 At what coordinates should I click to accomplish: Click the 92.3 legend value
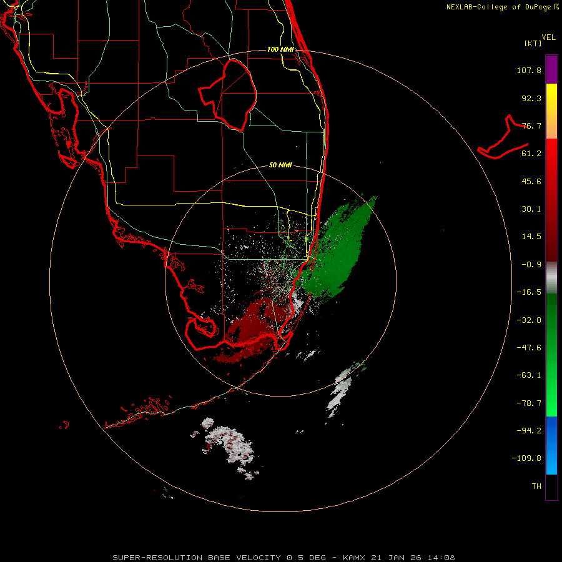[x=531, y=98]
